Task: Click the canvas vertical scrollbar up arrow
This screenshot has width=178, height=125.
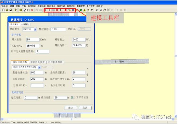Action: 176,14
